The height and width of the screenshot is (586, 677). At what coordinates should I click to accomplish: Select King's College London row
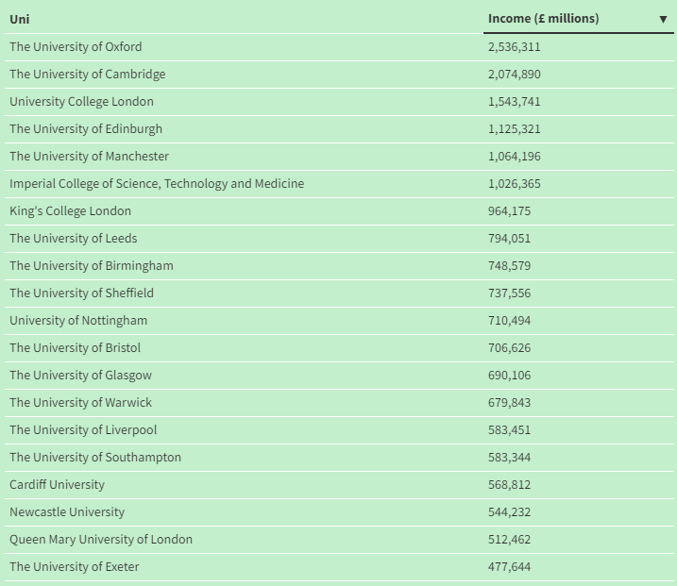[70, 211]
